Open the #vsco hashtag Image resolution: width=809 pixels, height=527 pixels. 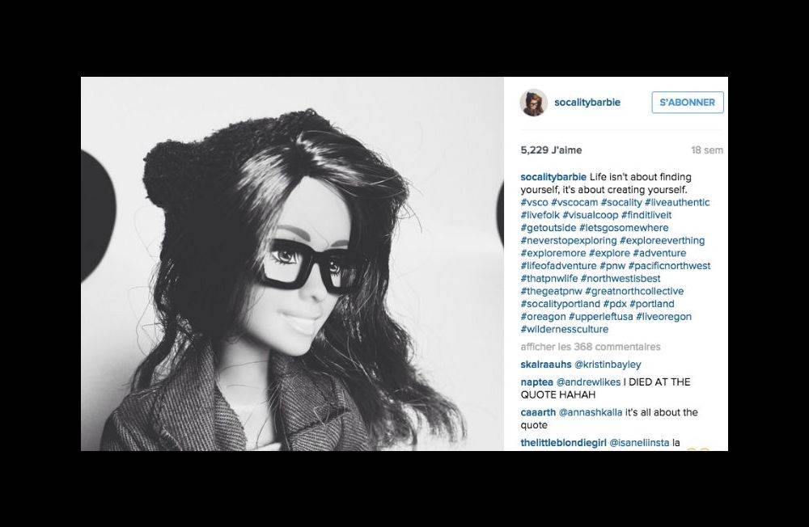pos(534,202)
